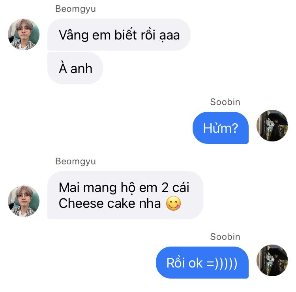Select the Cheese cake request message bubble
This screenshot has height=292, width=296.
pos(125,195)
